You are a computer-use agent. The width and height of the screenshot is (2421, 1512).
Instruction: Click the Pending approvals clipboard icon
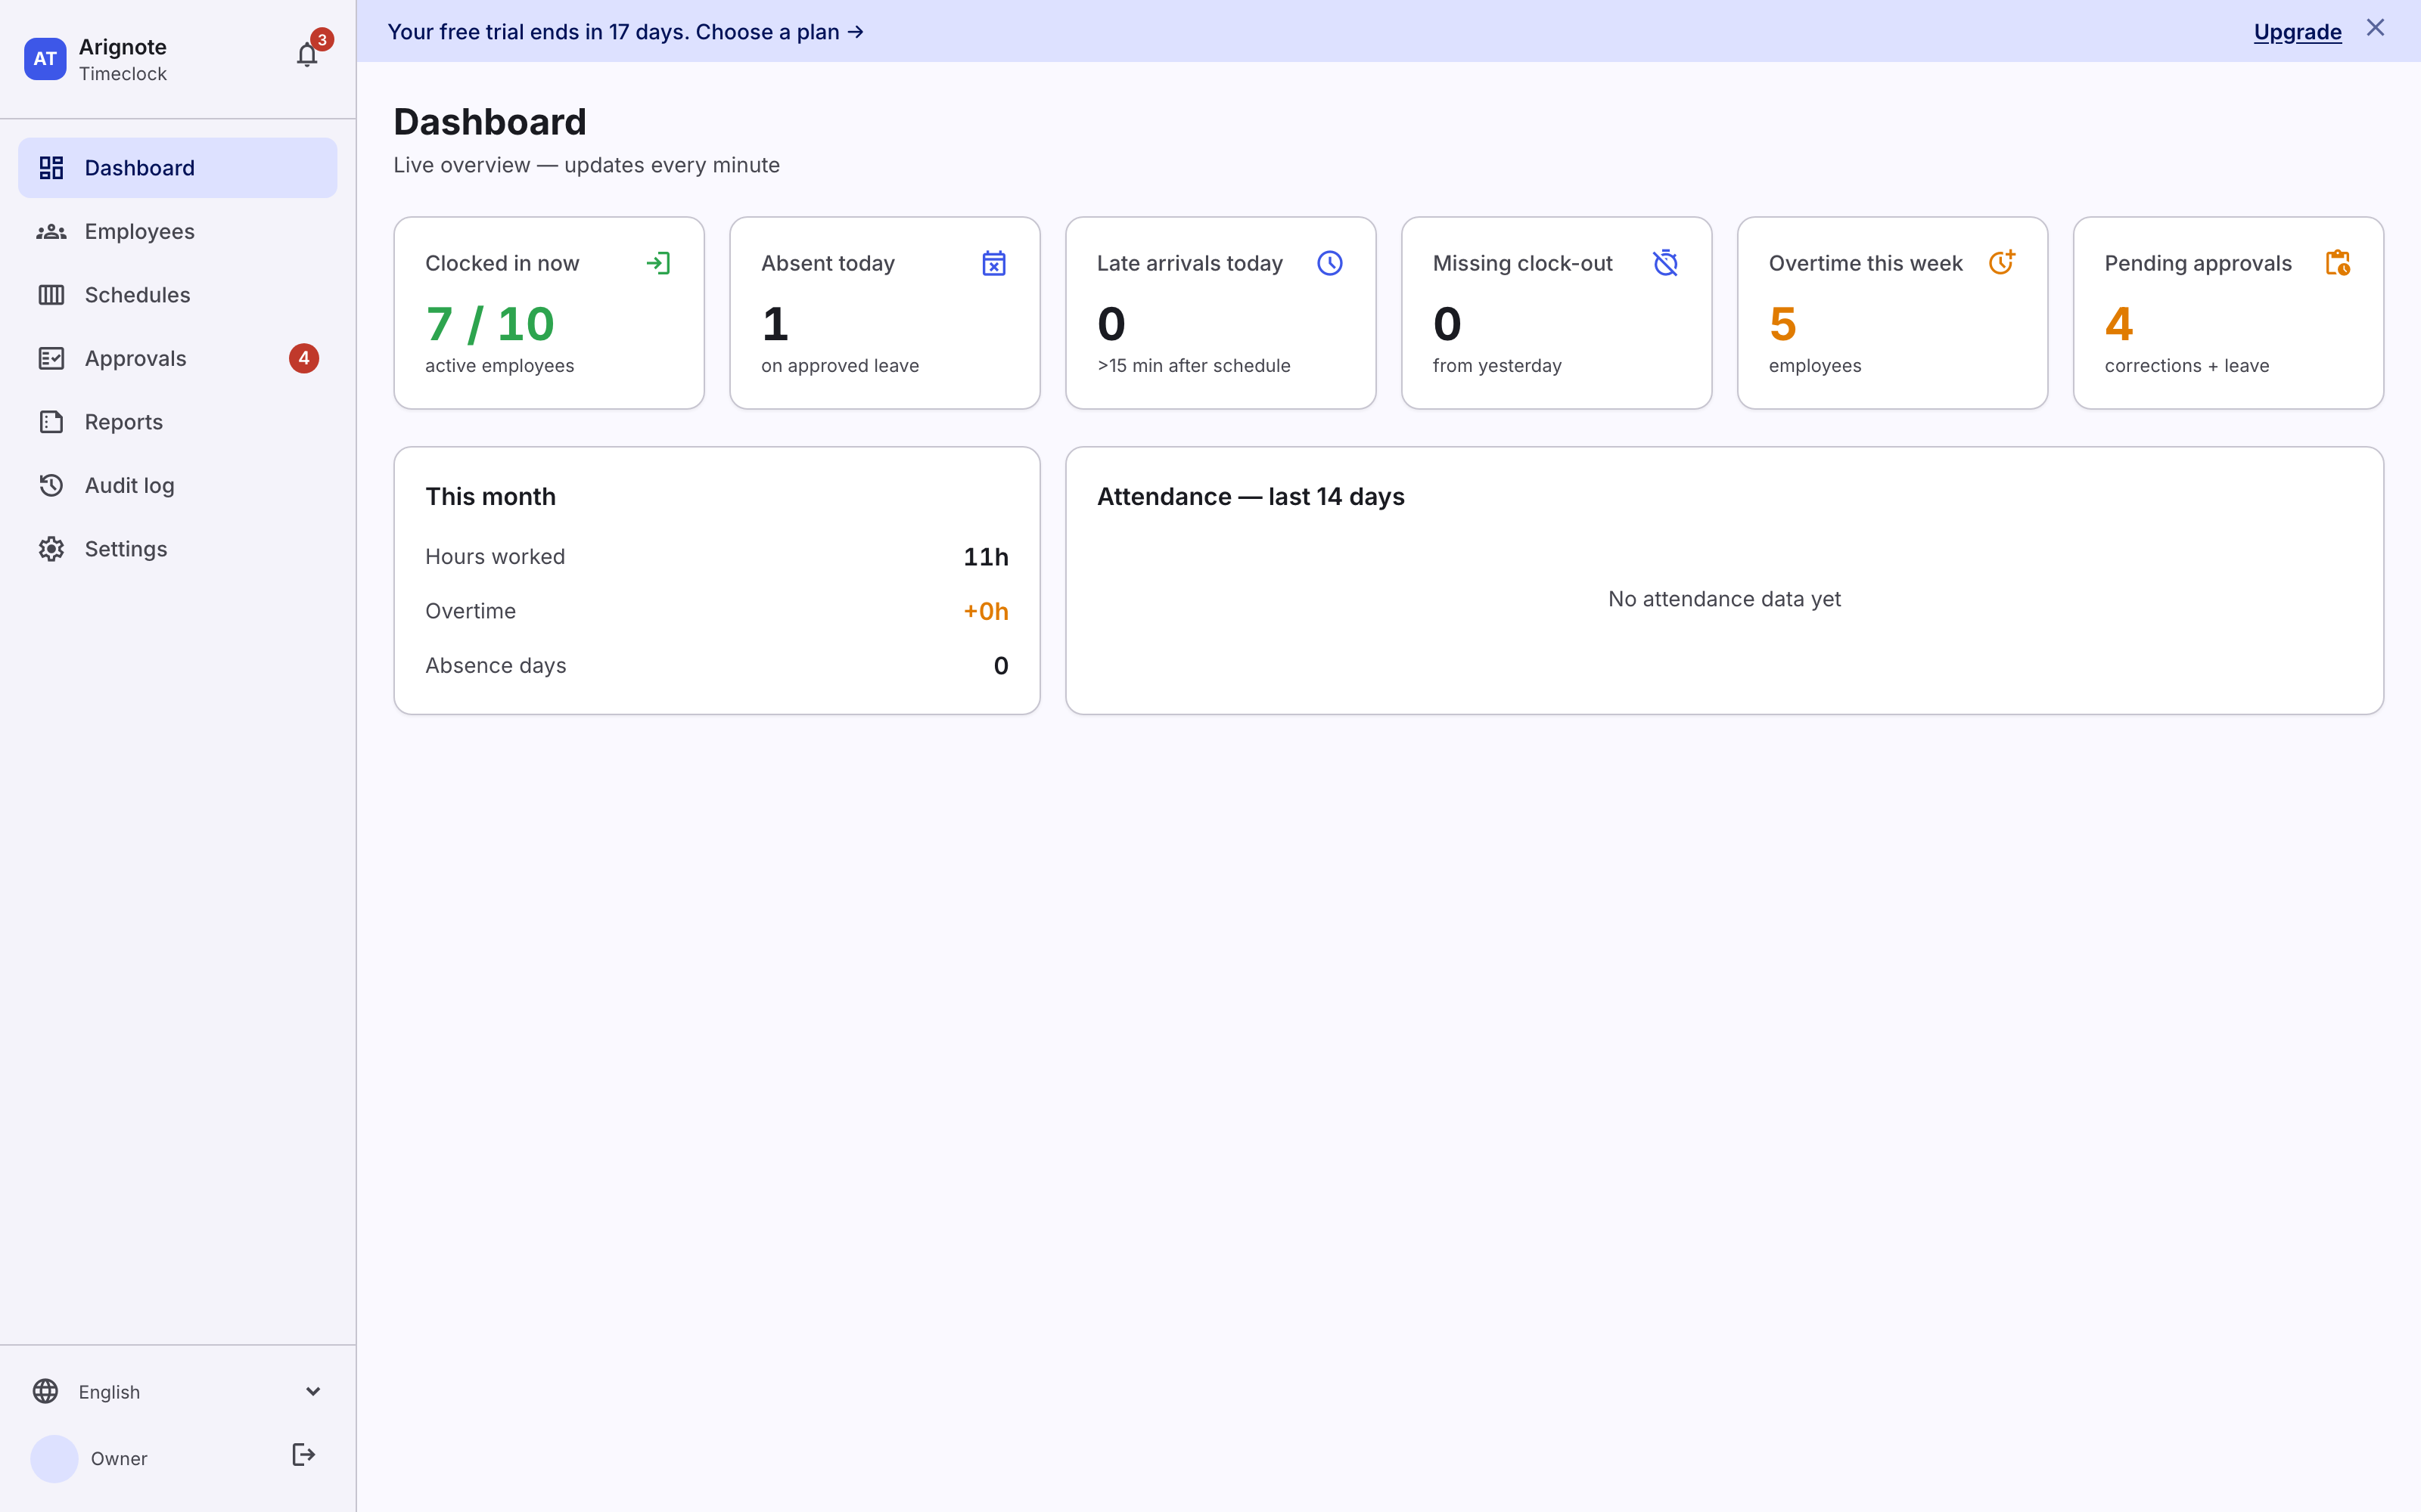tap(2338, 263)
